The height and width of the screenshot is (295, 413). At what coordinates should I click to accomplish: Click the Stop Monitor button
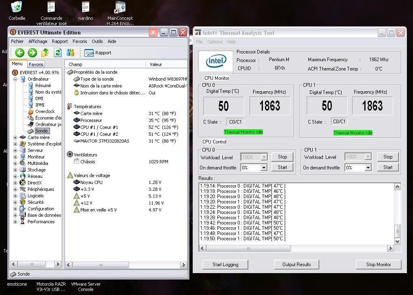[378, 265]
